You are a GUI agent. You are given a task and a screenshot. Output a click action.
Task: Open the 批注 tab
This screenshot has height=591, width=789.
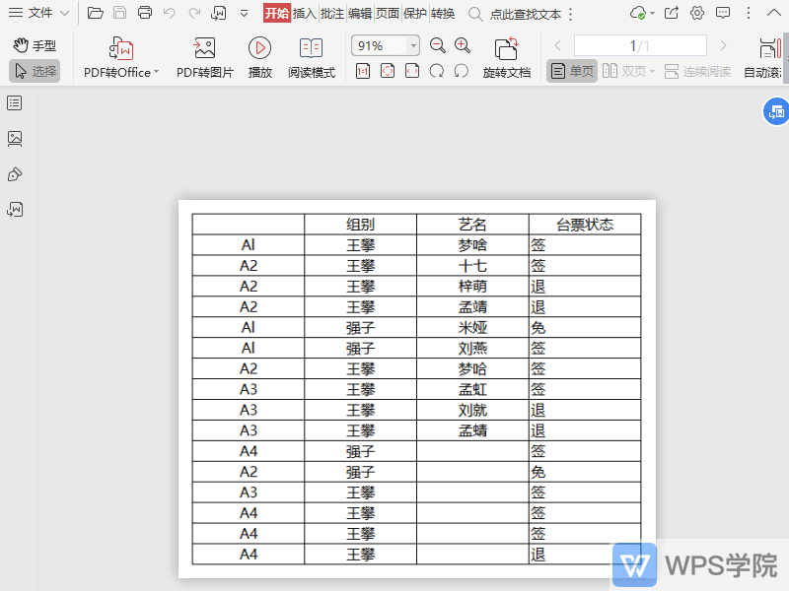coord(331,13)
